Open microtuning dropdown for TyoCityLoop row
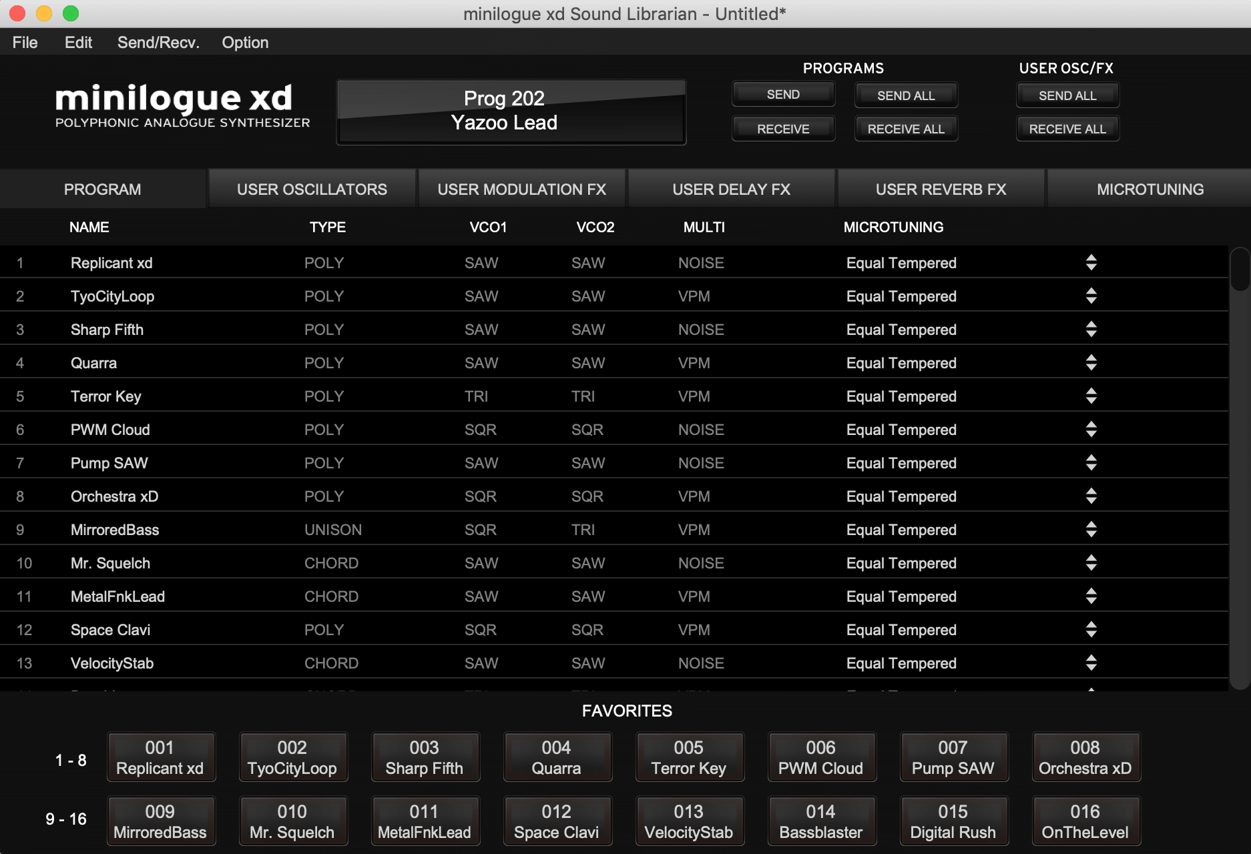 click(1091, 296)
